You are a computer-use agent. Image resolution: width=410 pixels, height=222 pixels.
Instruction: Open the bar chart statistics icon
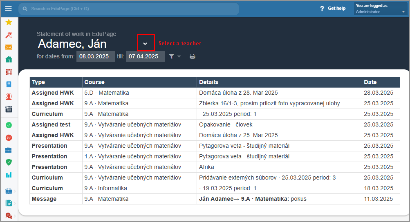coord(9,175)
